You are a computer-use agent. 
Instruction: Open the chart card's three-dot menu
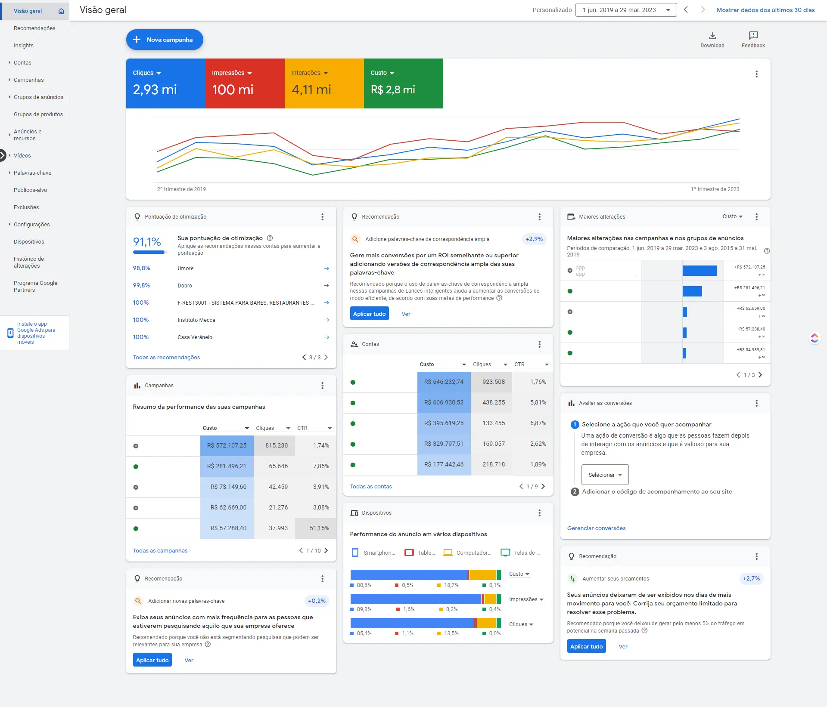tap(756, 74)
